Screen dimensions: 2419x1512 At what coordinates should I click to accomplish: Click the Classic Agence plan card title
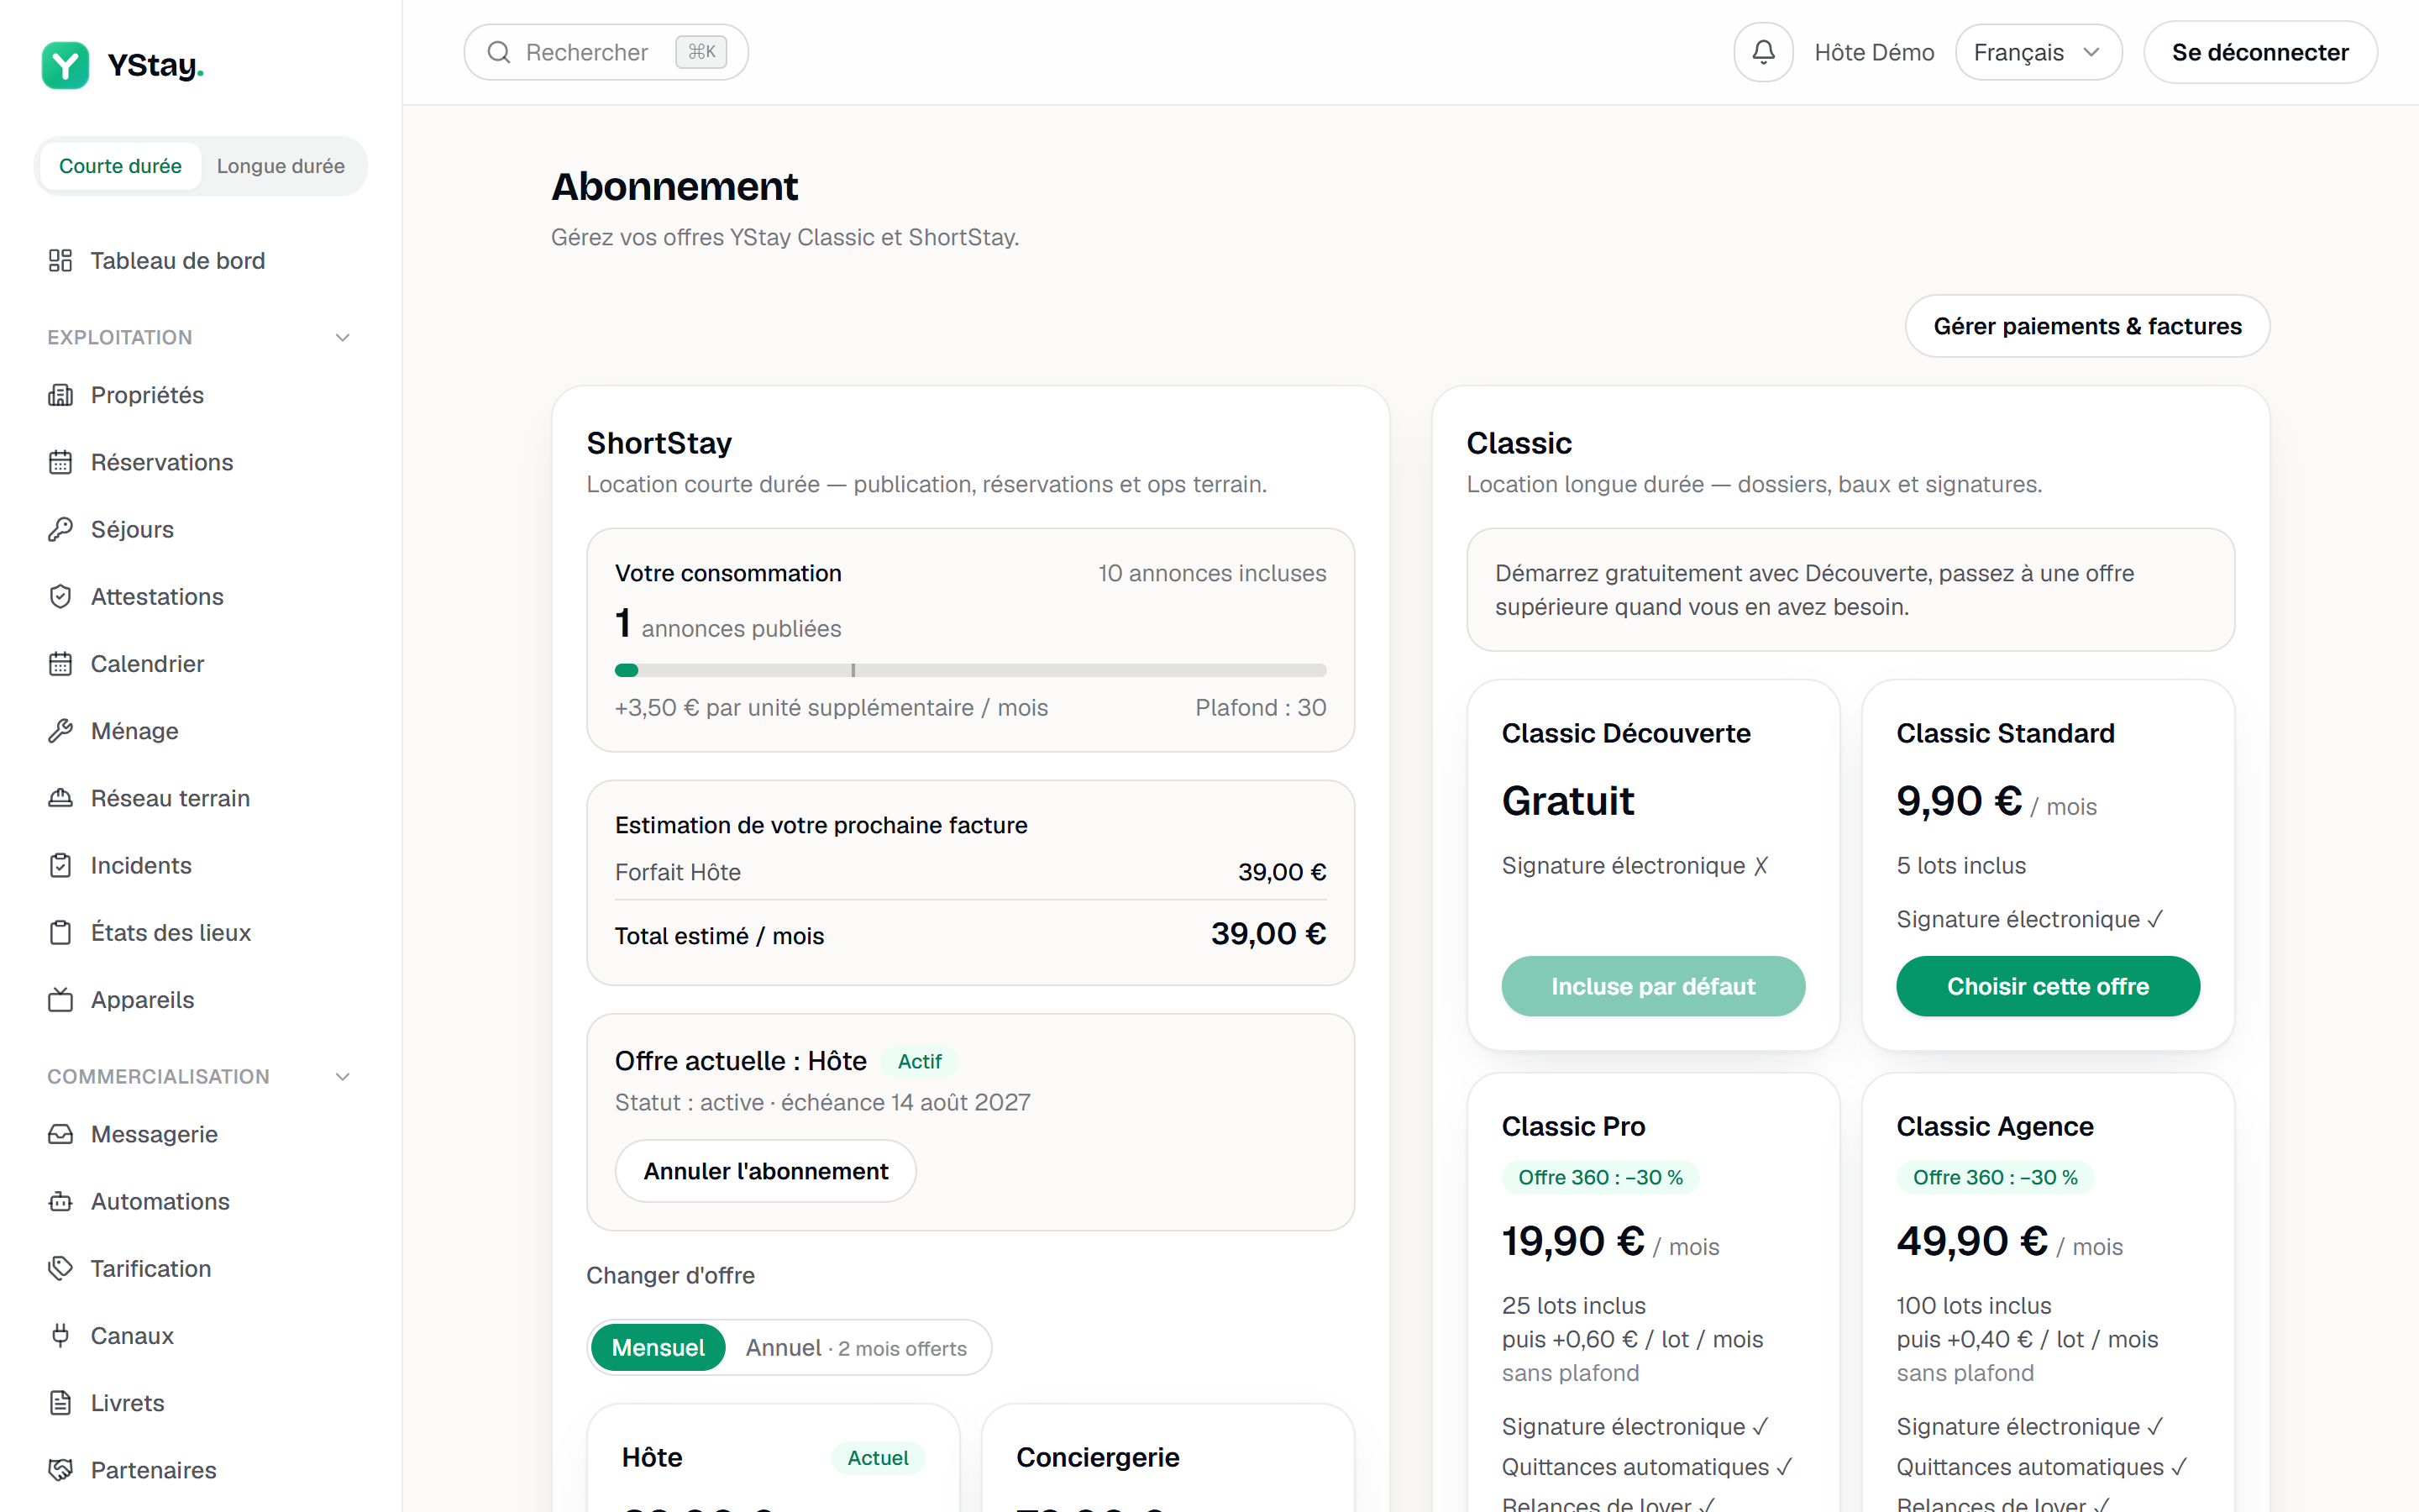(1995, 1126)
